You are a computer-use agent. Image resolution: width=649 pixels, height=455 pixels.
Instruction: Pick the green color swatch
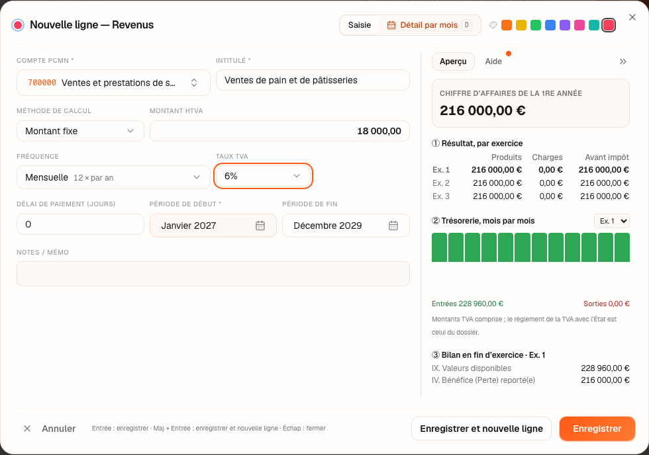(536, 25)
